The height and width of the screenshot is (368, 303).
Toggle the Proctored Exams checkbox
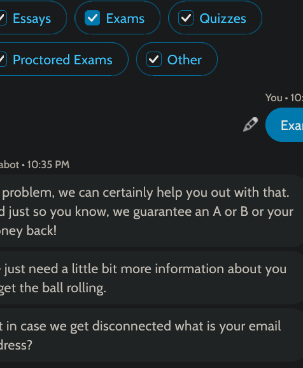coord(3,59)
